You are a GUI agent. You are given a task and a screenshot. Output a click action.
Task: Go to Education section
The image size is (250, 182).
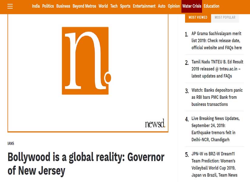(211, 6)
